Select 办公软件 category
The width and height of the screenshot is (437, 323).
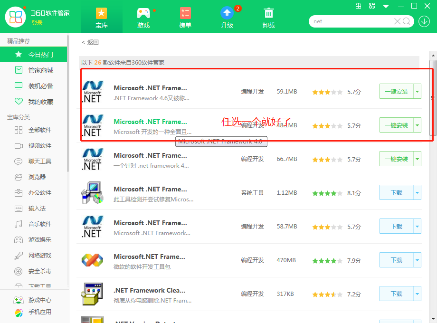[x=33, y=192]
